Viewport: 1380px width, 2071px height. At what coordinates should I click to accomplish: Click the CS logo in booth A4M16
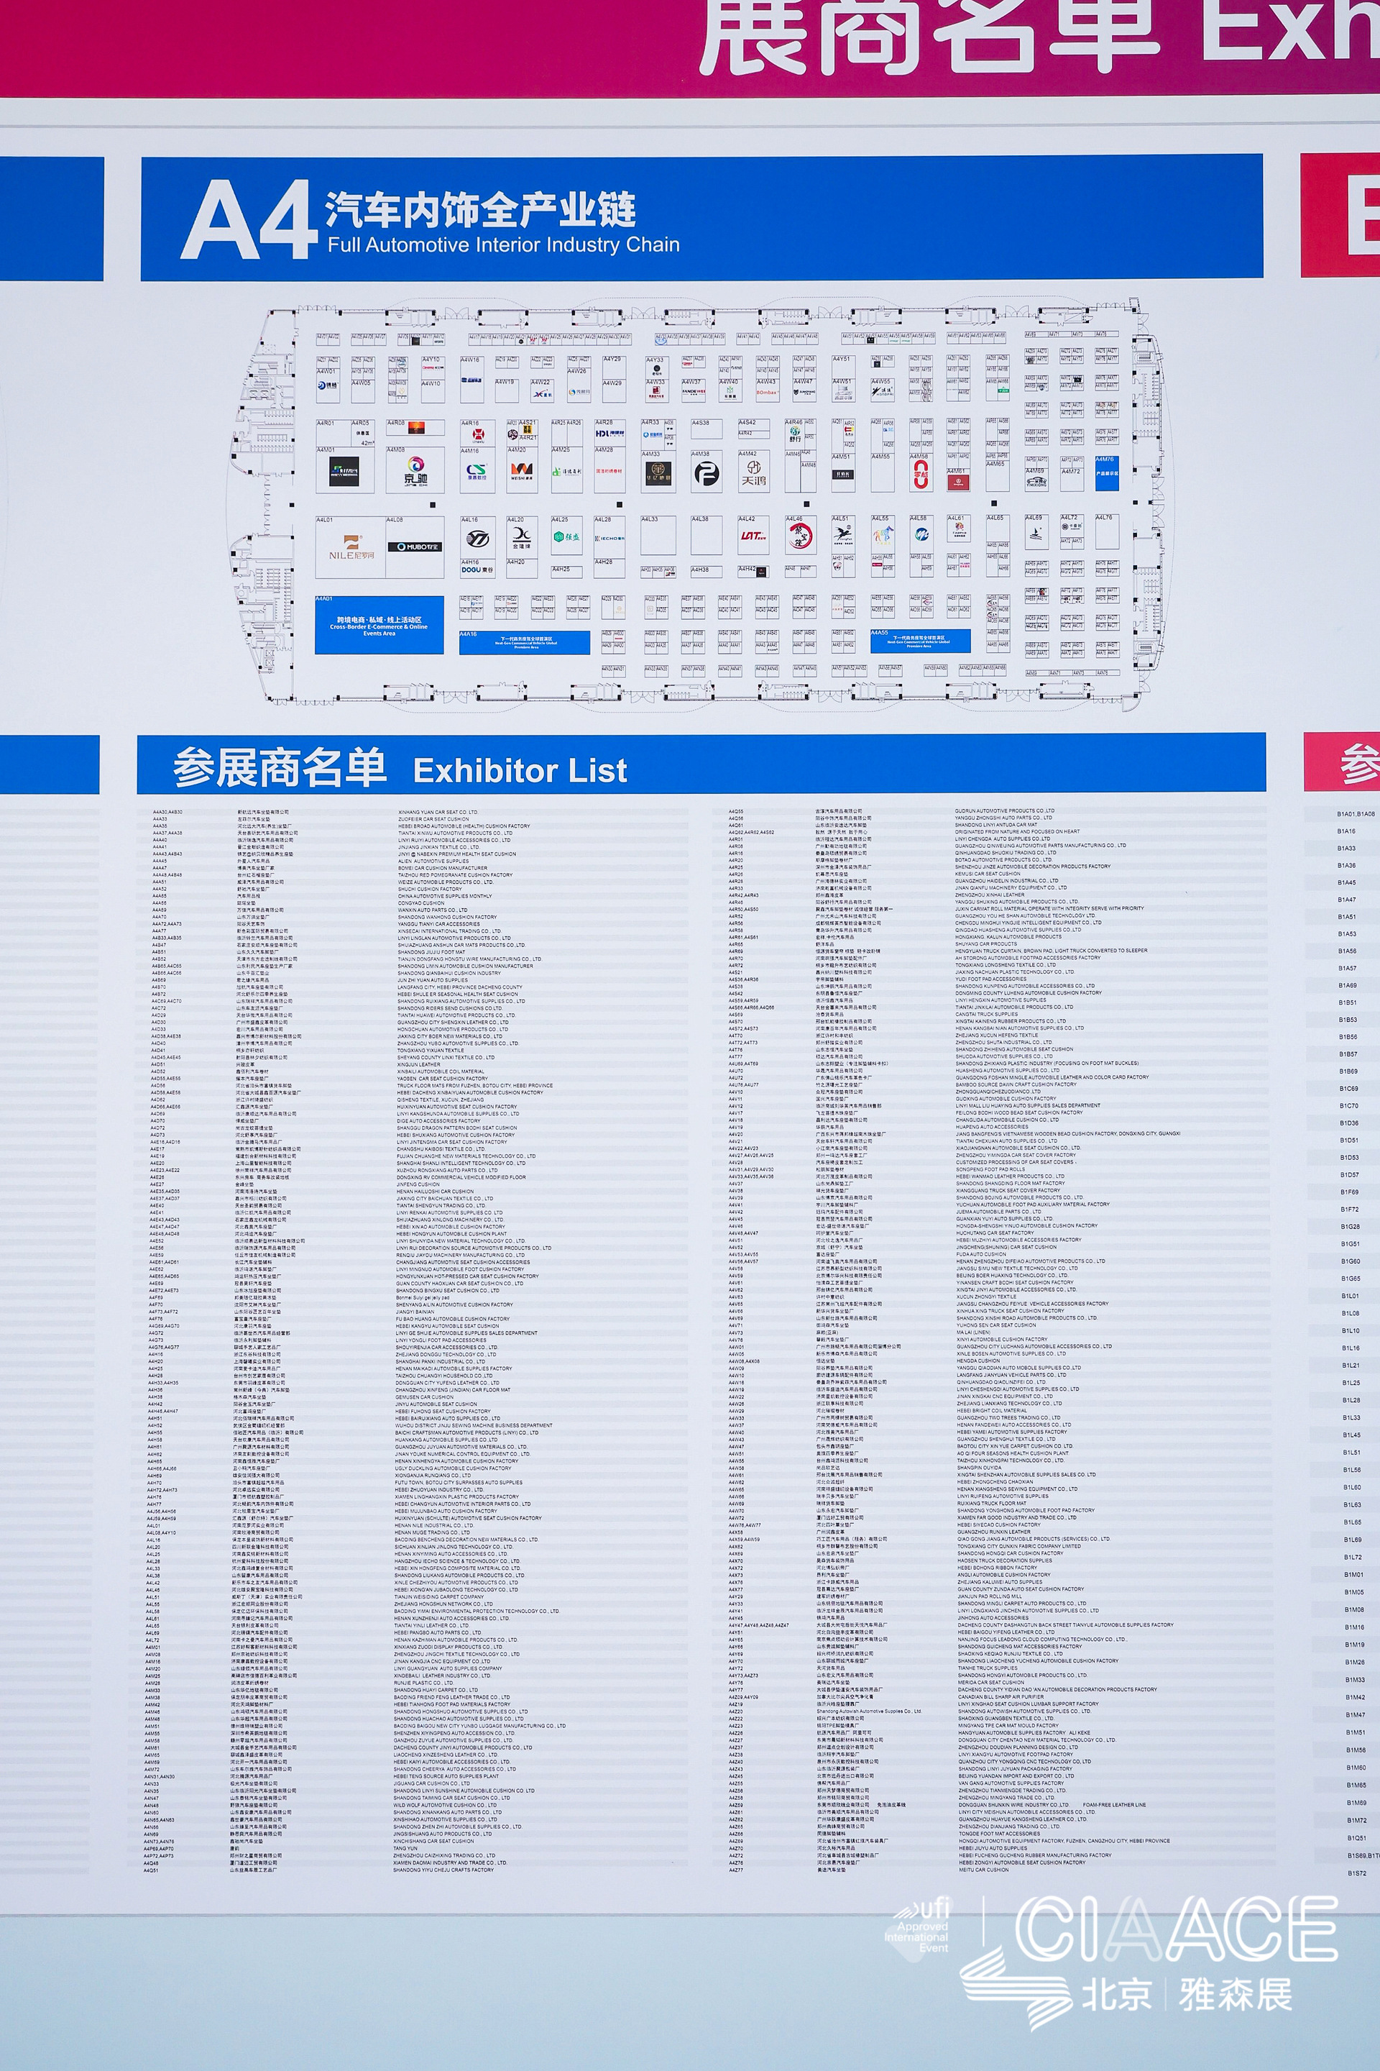click(x=476, y=472)
